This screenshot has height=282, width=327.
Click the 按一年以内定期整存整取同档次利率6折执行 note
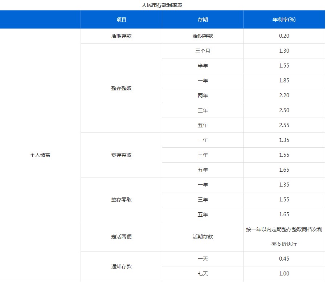click(284, 237)
